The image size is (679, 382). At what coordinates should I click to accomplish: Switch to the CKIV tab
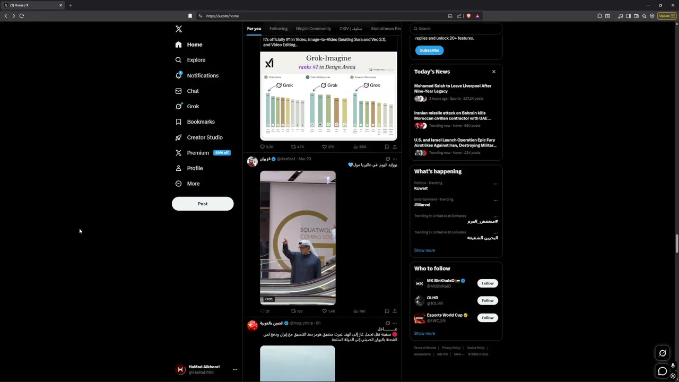coord(351,29)
